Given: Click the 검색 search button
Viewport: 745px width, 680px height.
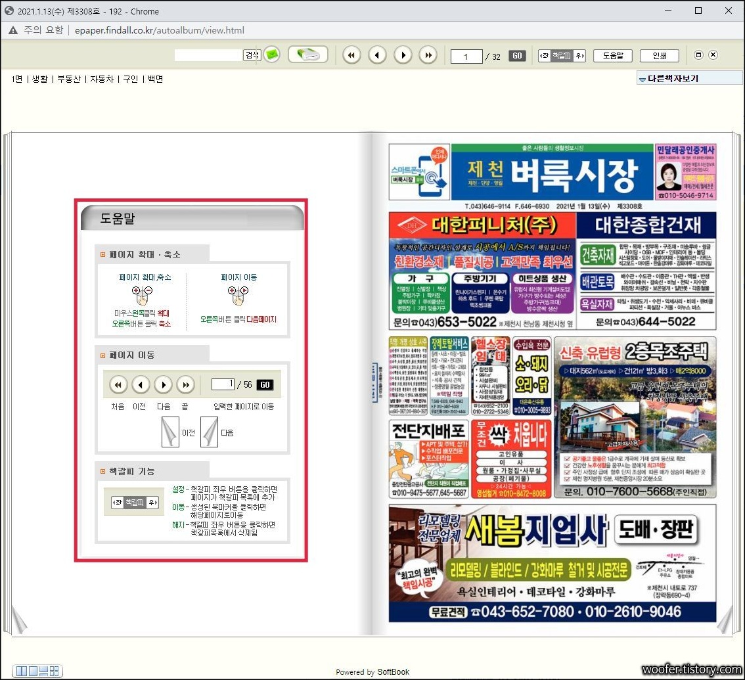Looking at the screenshot, I should point(252,55).
